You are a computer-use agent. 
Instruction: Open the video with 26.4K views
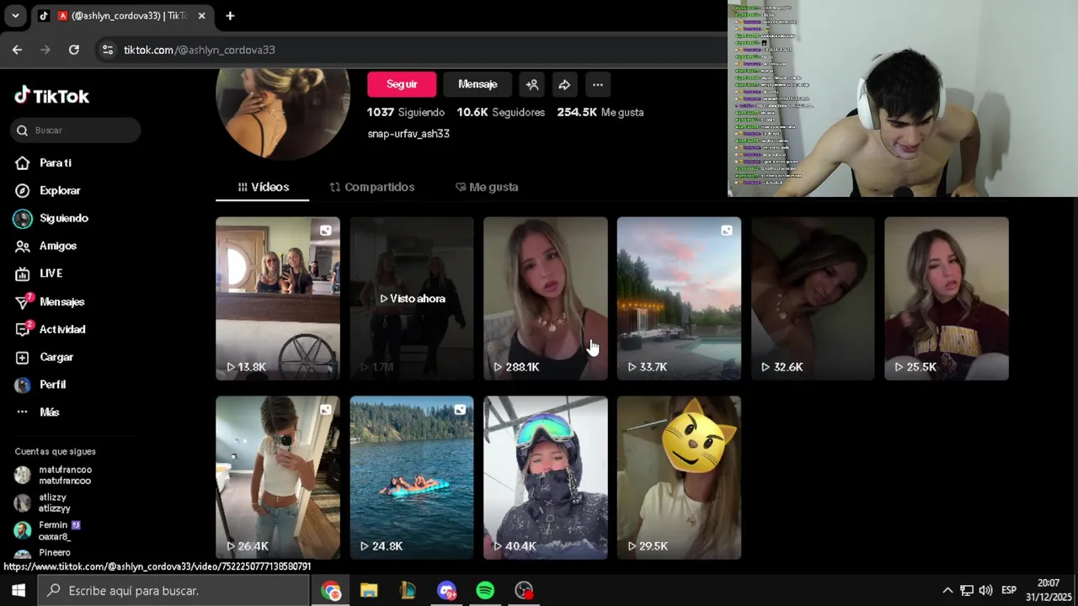pos(278,478)
